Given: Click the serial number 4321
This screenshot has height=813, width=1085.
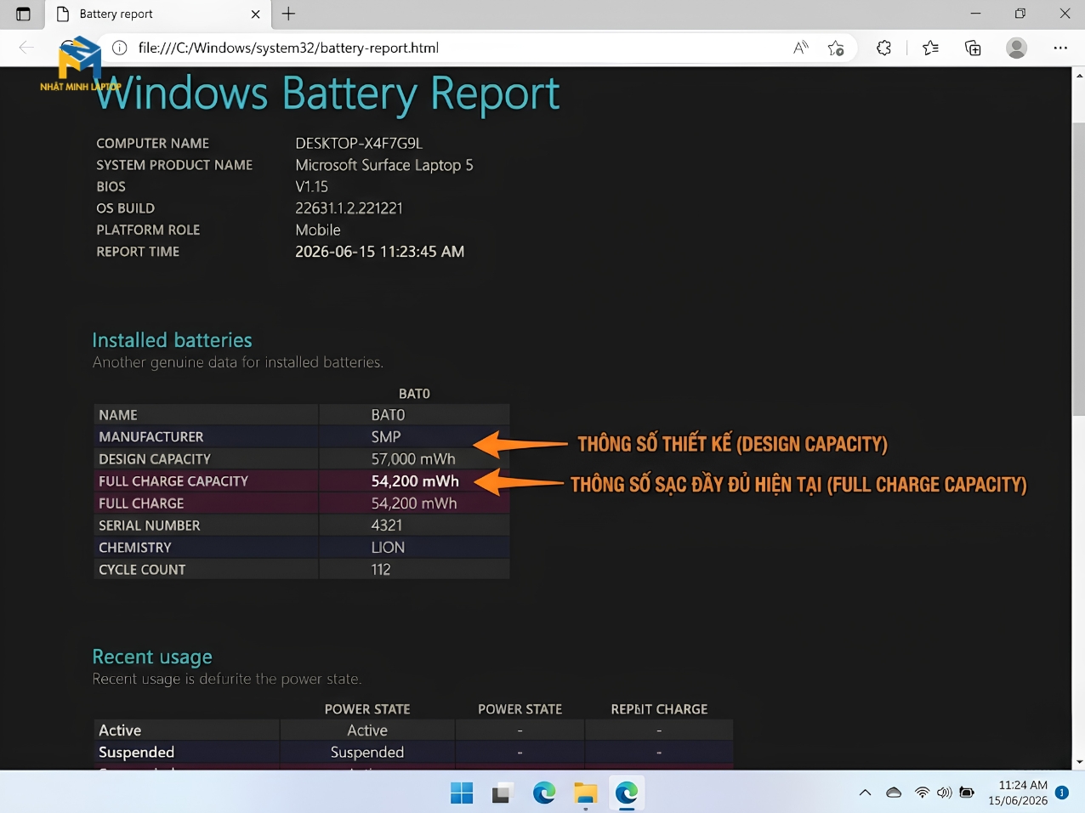Looking at the screenshot, I should pos(387,525).
